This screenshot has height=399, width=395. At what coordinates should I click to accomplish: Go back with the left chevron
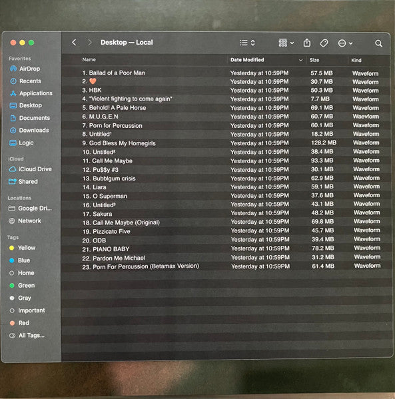click(74, 42)
